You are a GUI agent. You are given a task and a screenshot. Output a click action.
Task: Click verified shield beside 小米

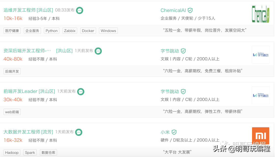coord(174,132)
